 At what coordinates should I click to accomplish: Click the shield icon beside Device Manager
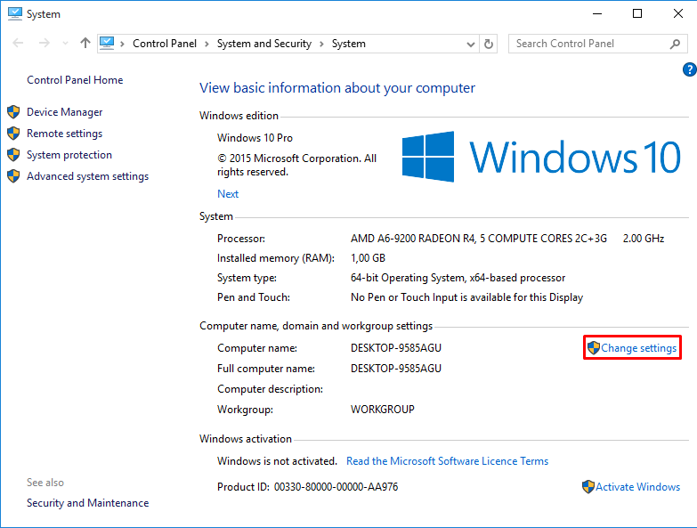pyautogui.click(x=13, y=112)
